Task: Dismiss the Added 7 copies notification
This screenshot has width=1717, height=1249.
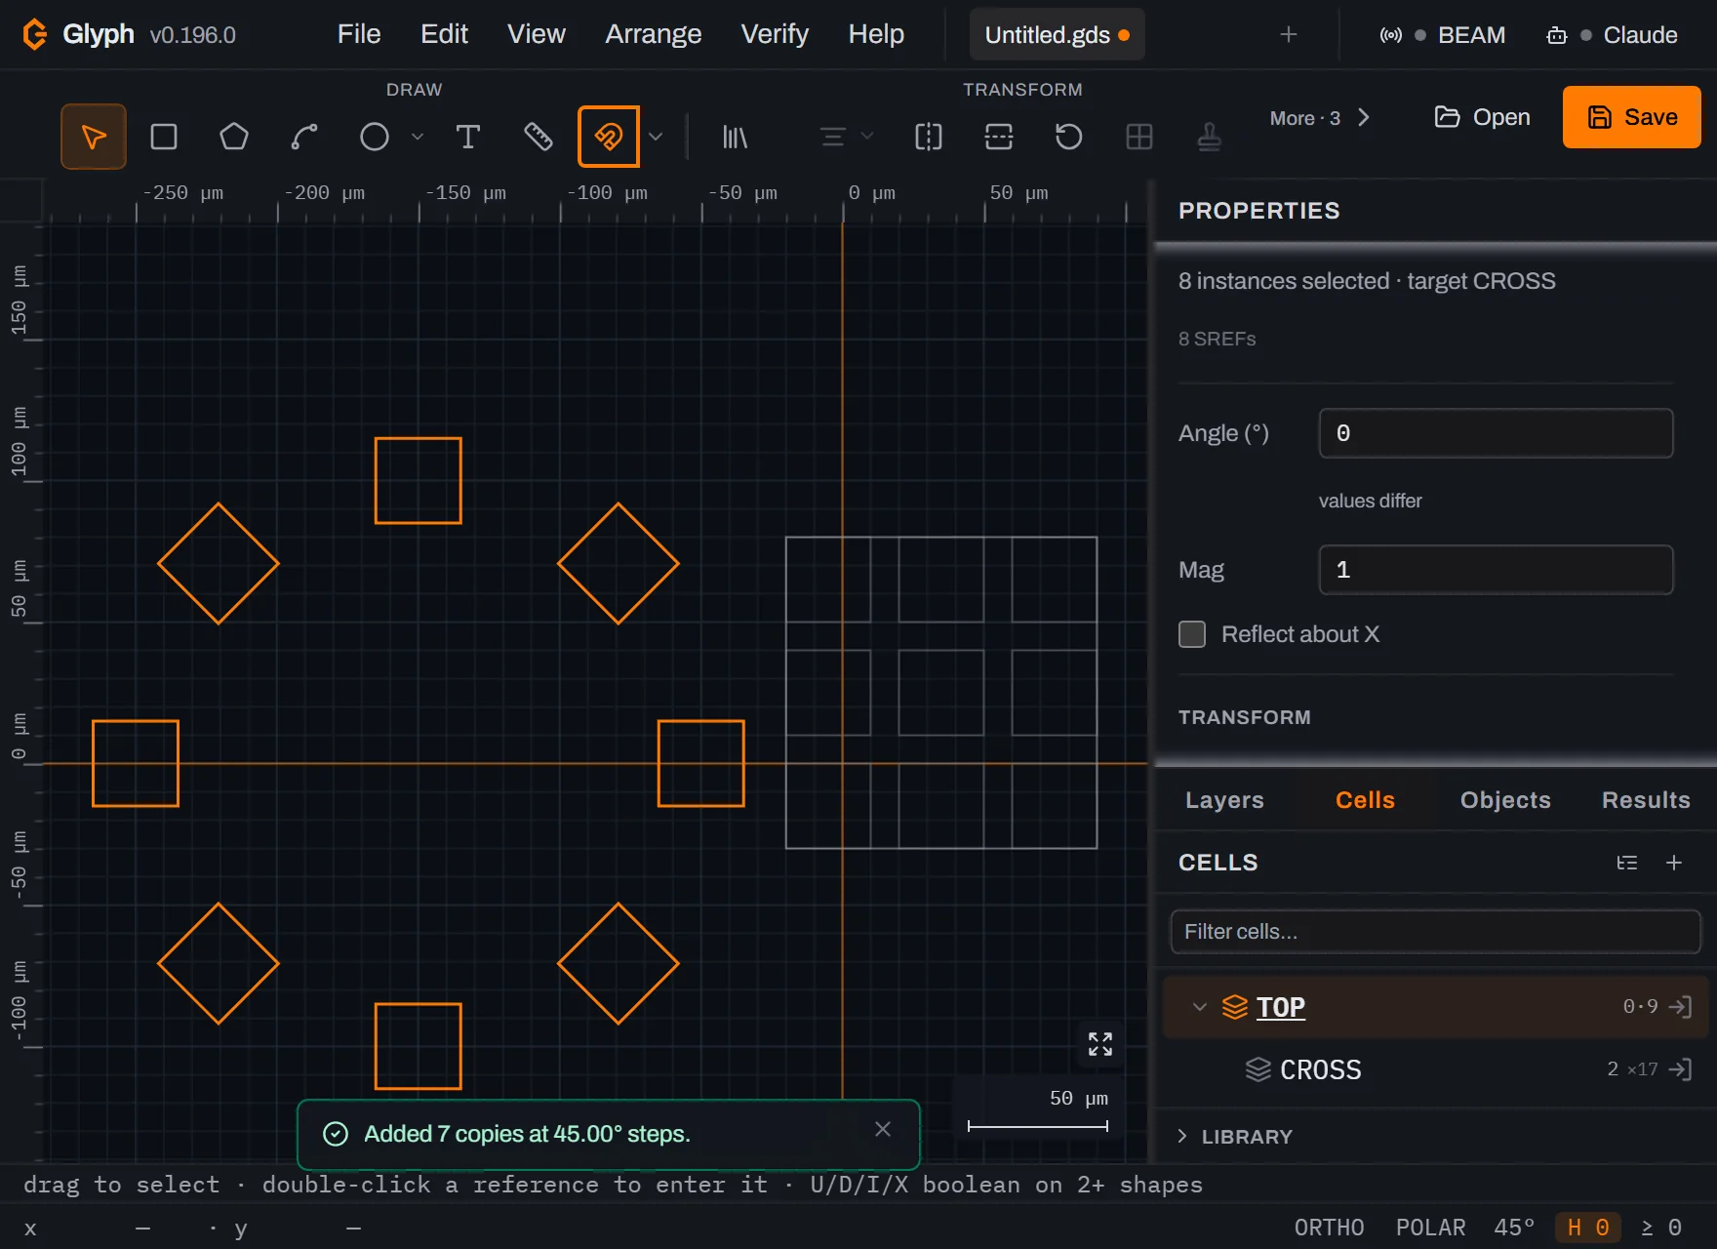Action: click(x=883, y=1129)
